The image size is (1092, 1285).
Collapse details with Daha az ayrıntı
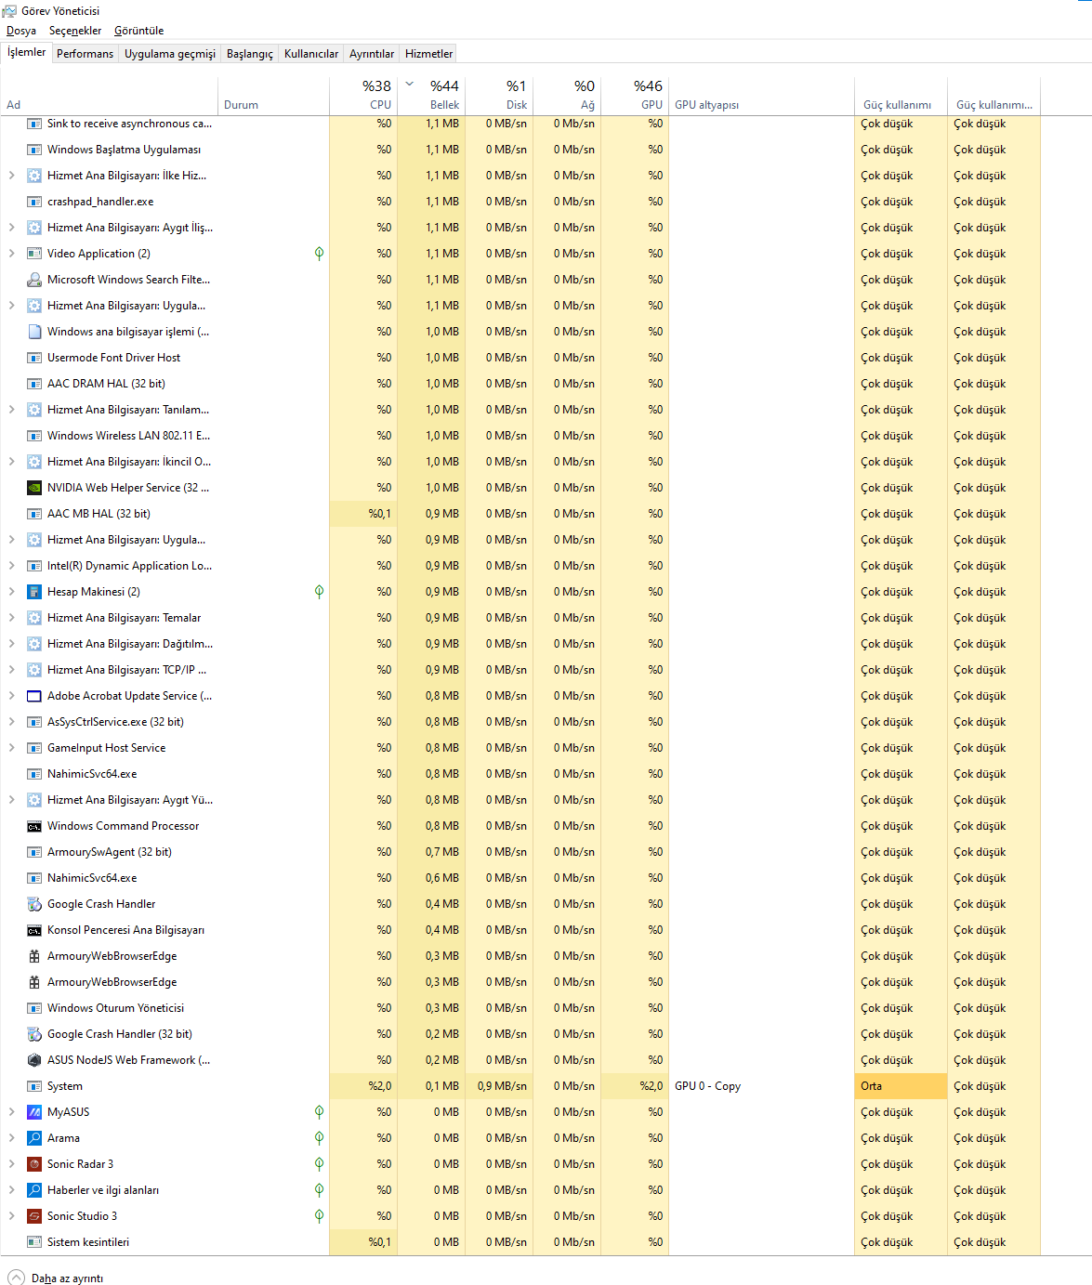pos(56,1278)
